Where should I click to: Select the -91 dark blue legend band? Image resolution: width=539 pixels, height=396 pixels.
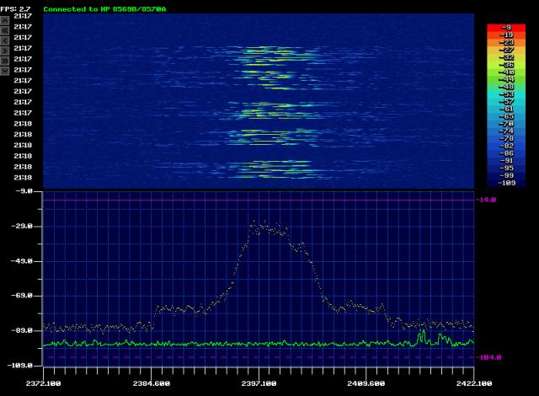[506, 161]
